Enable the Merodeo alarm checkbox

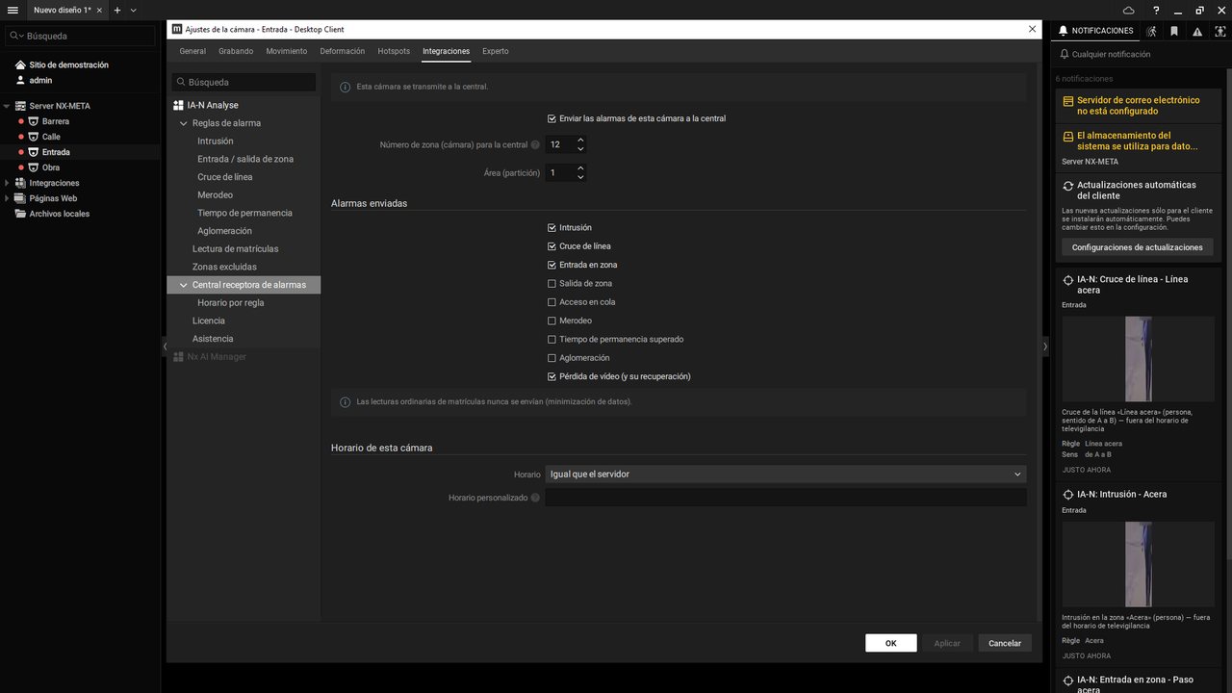tap(552, 321)
